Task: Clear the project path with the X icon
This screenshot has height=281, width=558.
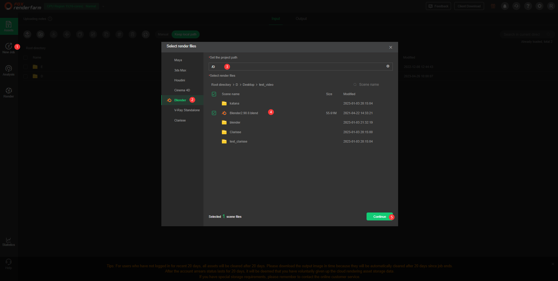Action: click(x=388, y=66)
